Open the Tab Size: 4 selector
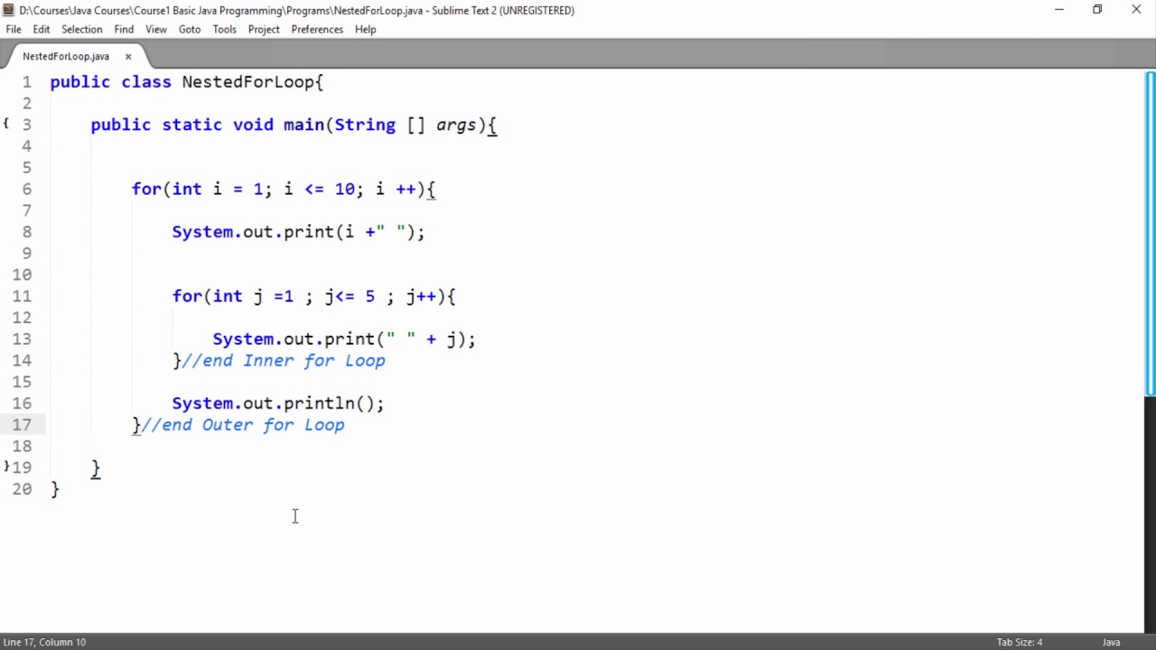 coord(1020,642)
